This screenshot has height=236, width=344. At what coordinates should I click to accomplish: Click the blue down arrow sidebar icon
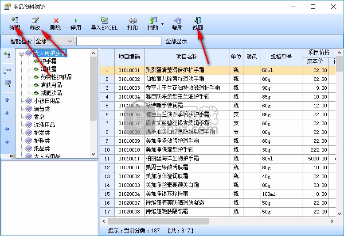[x=7, y=113]
